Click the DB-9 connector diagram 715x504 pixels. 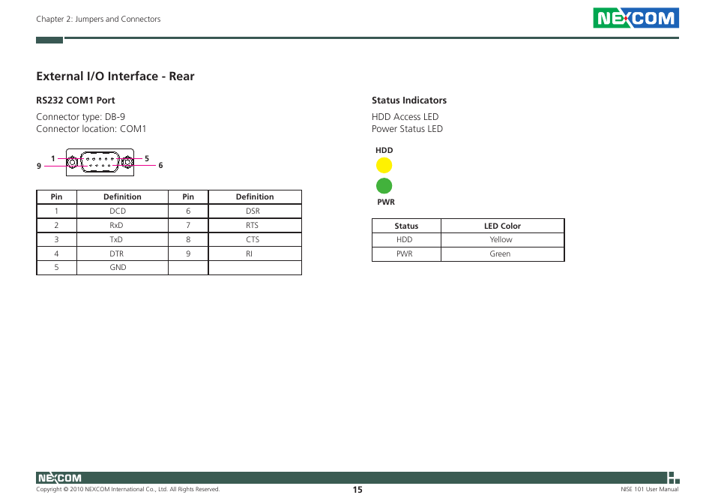[x=100, y=162]
